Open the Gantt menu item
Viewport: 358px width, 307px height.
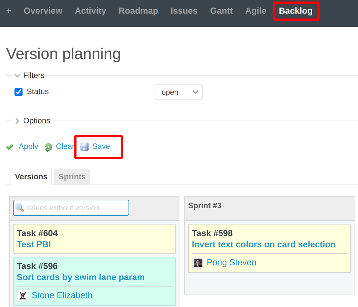coord(221,11)
